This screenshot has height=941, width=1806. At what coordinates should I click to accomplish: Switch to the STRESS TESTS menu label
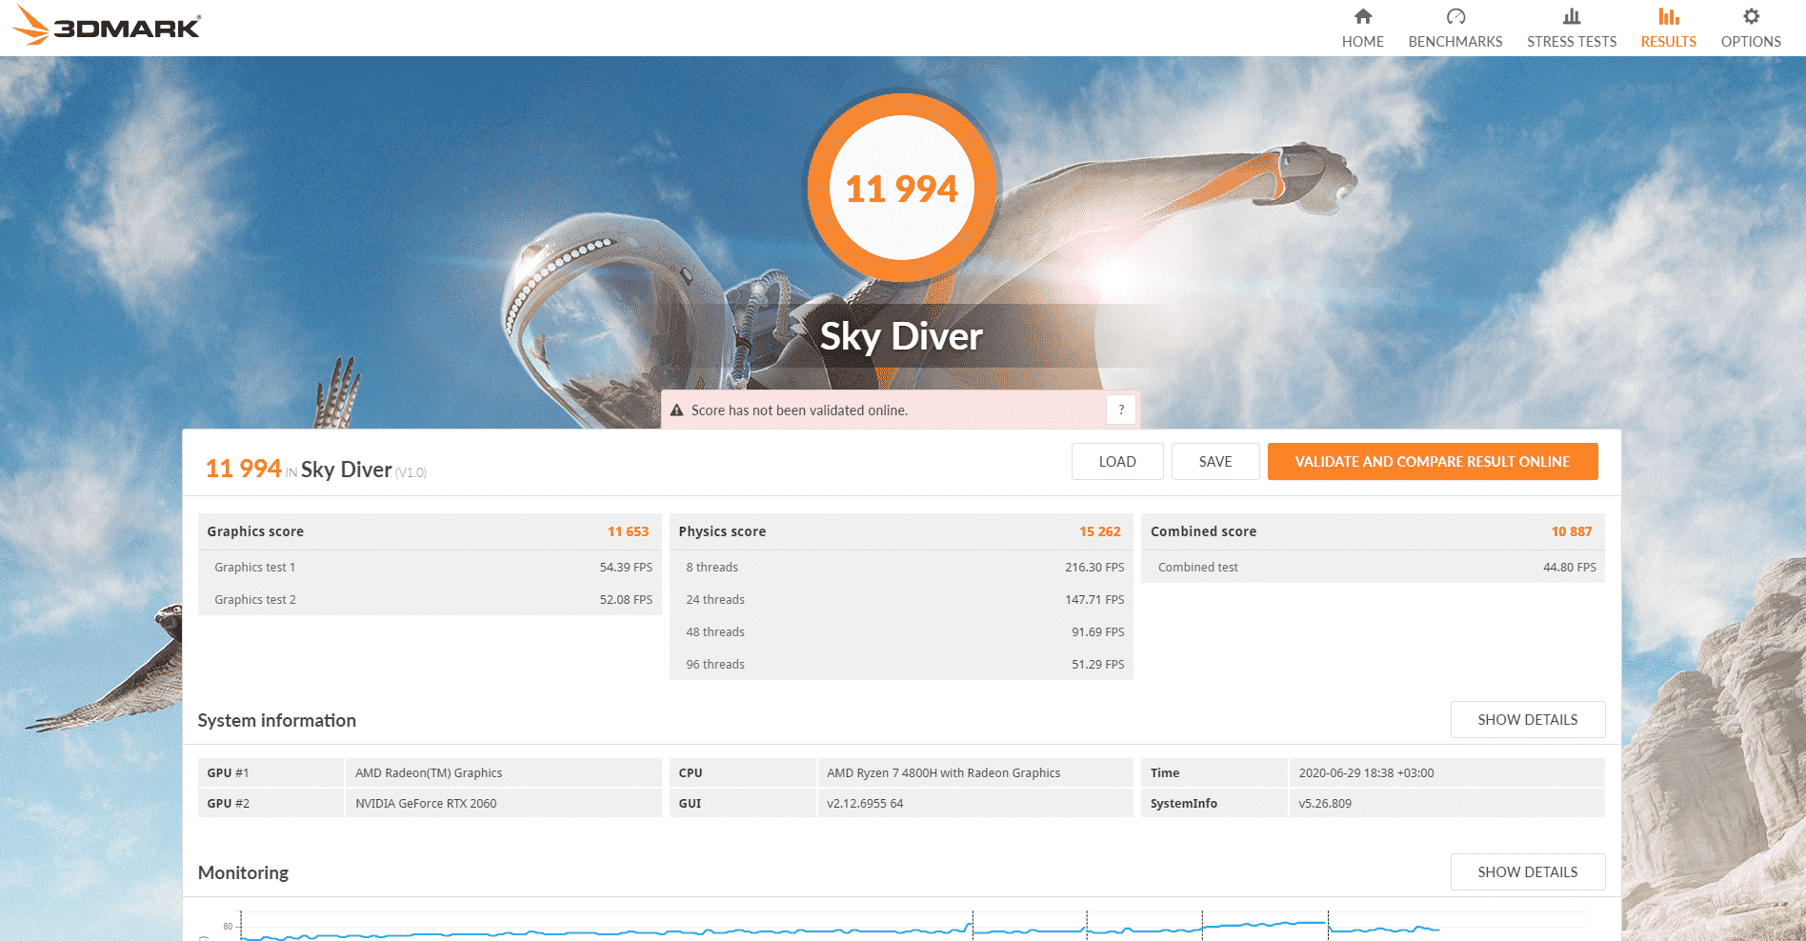[x=1571, y=42]
